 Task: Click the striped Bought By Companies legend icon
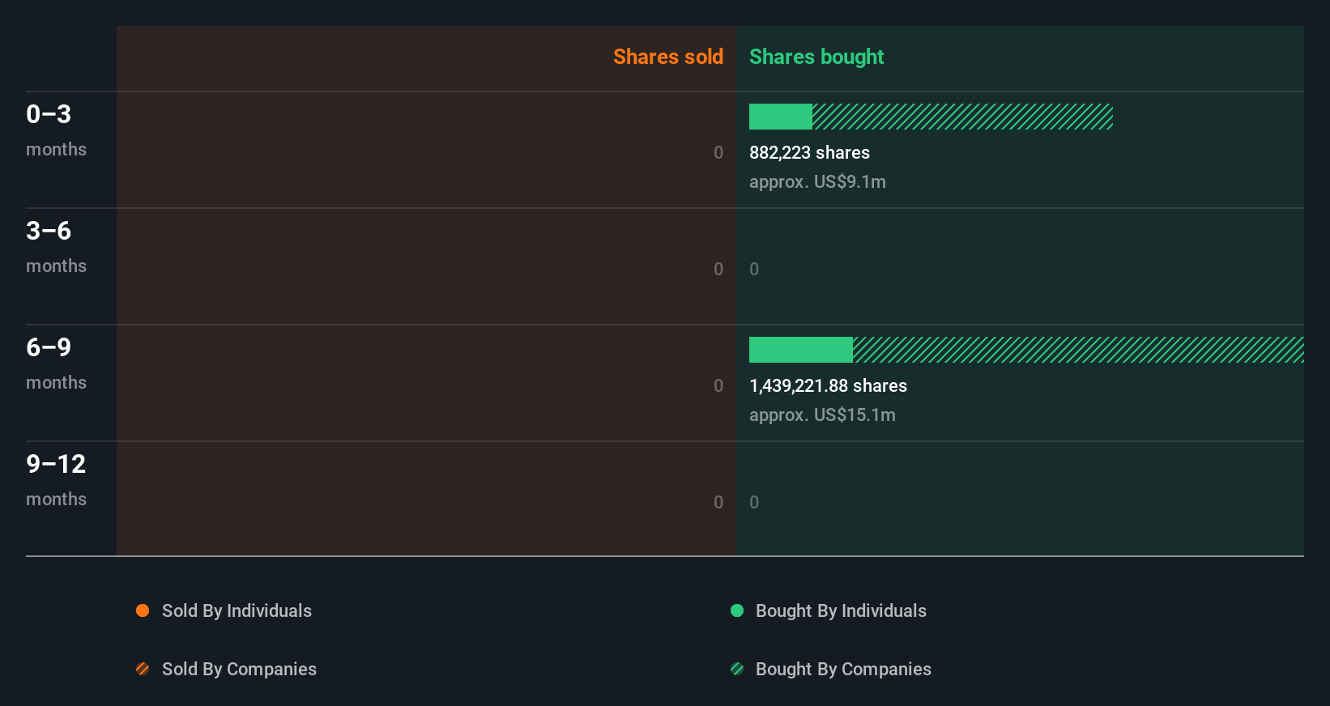pyautogui.click(x=737, y=669)
